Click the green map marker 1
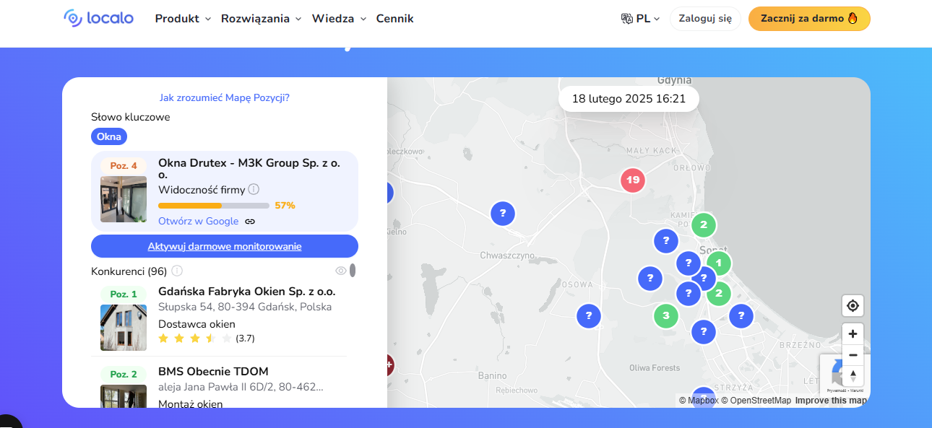 tap(719, 263)
